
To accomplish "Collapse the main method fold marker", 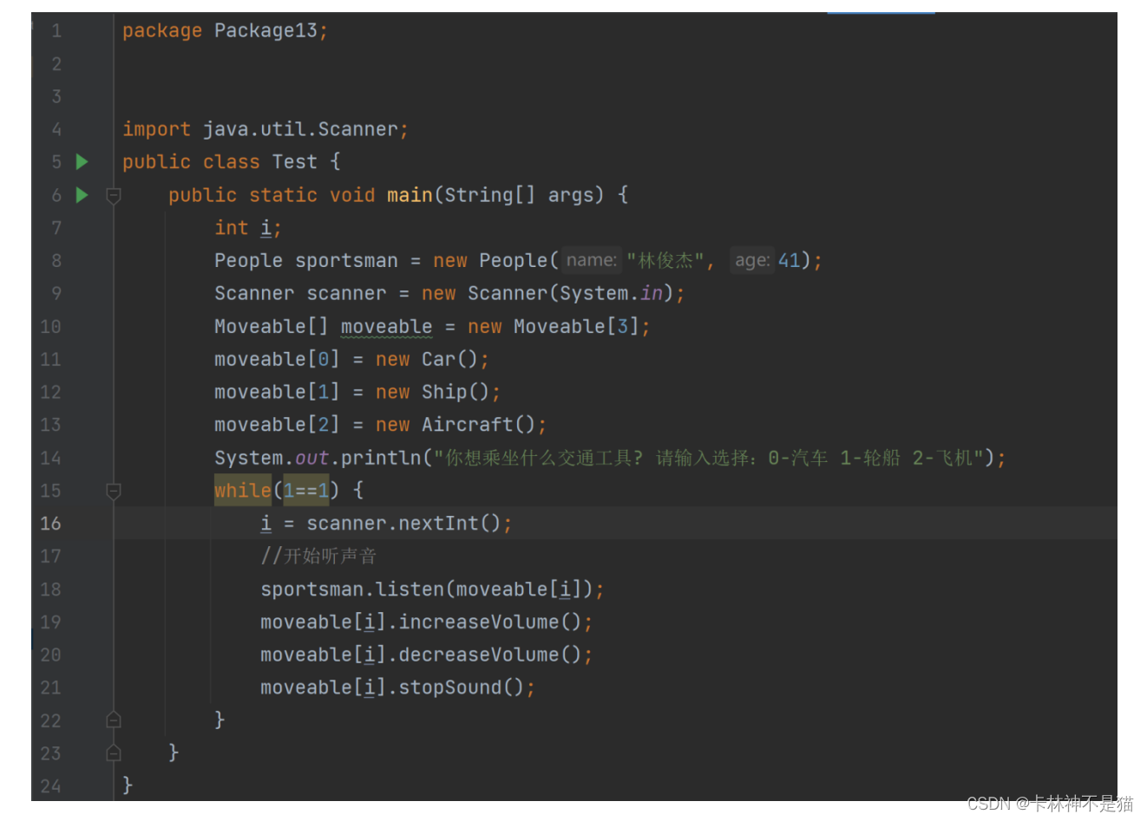I will [x=114, y=196].
